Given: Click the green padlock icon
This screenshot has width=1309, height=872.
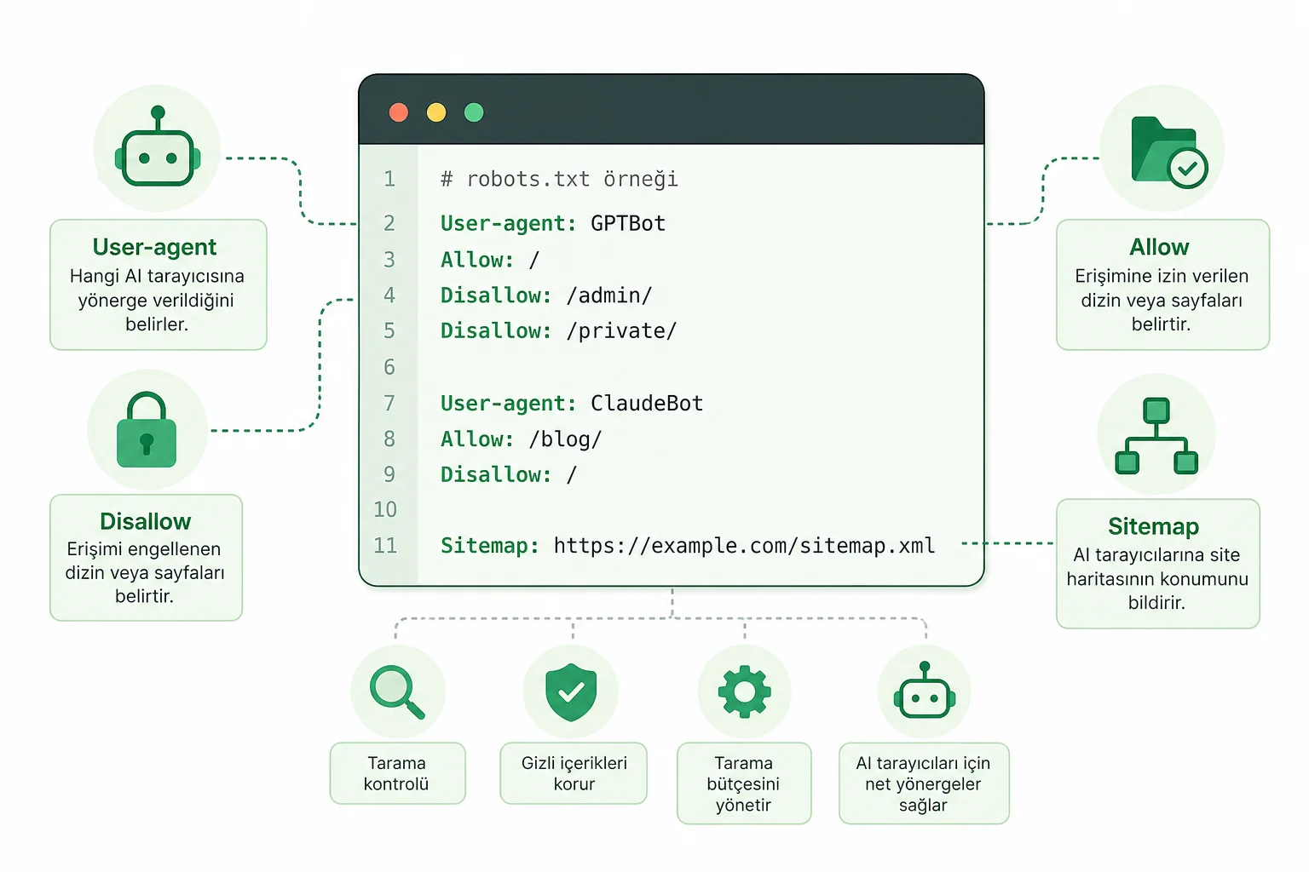Looking at the screenshot, I should tap(147, 429).
